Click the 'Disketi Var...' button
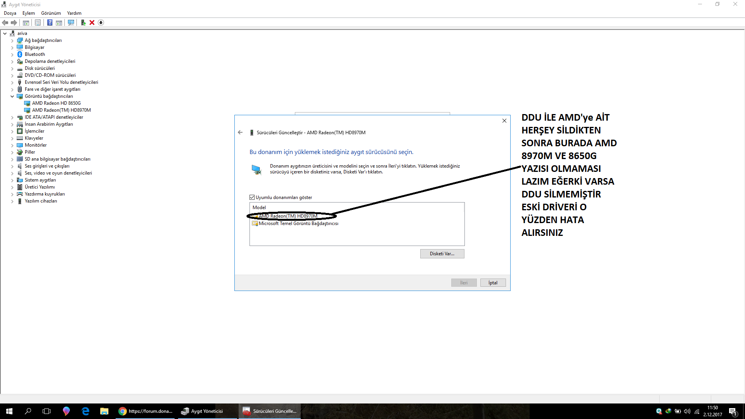This screenshot has width=745, height=419. (442, 254)
